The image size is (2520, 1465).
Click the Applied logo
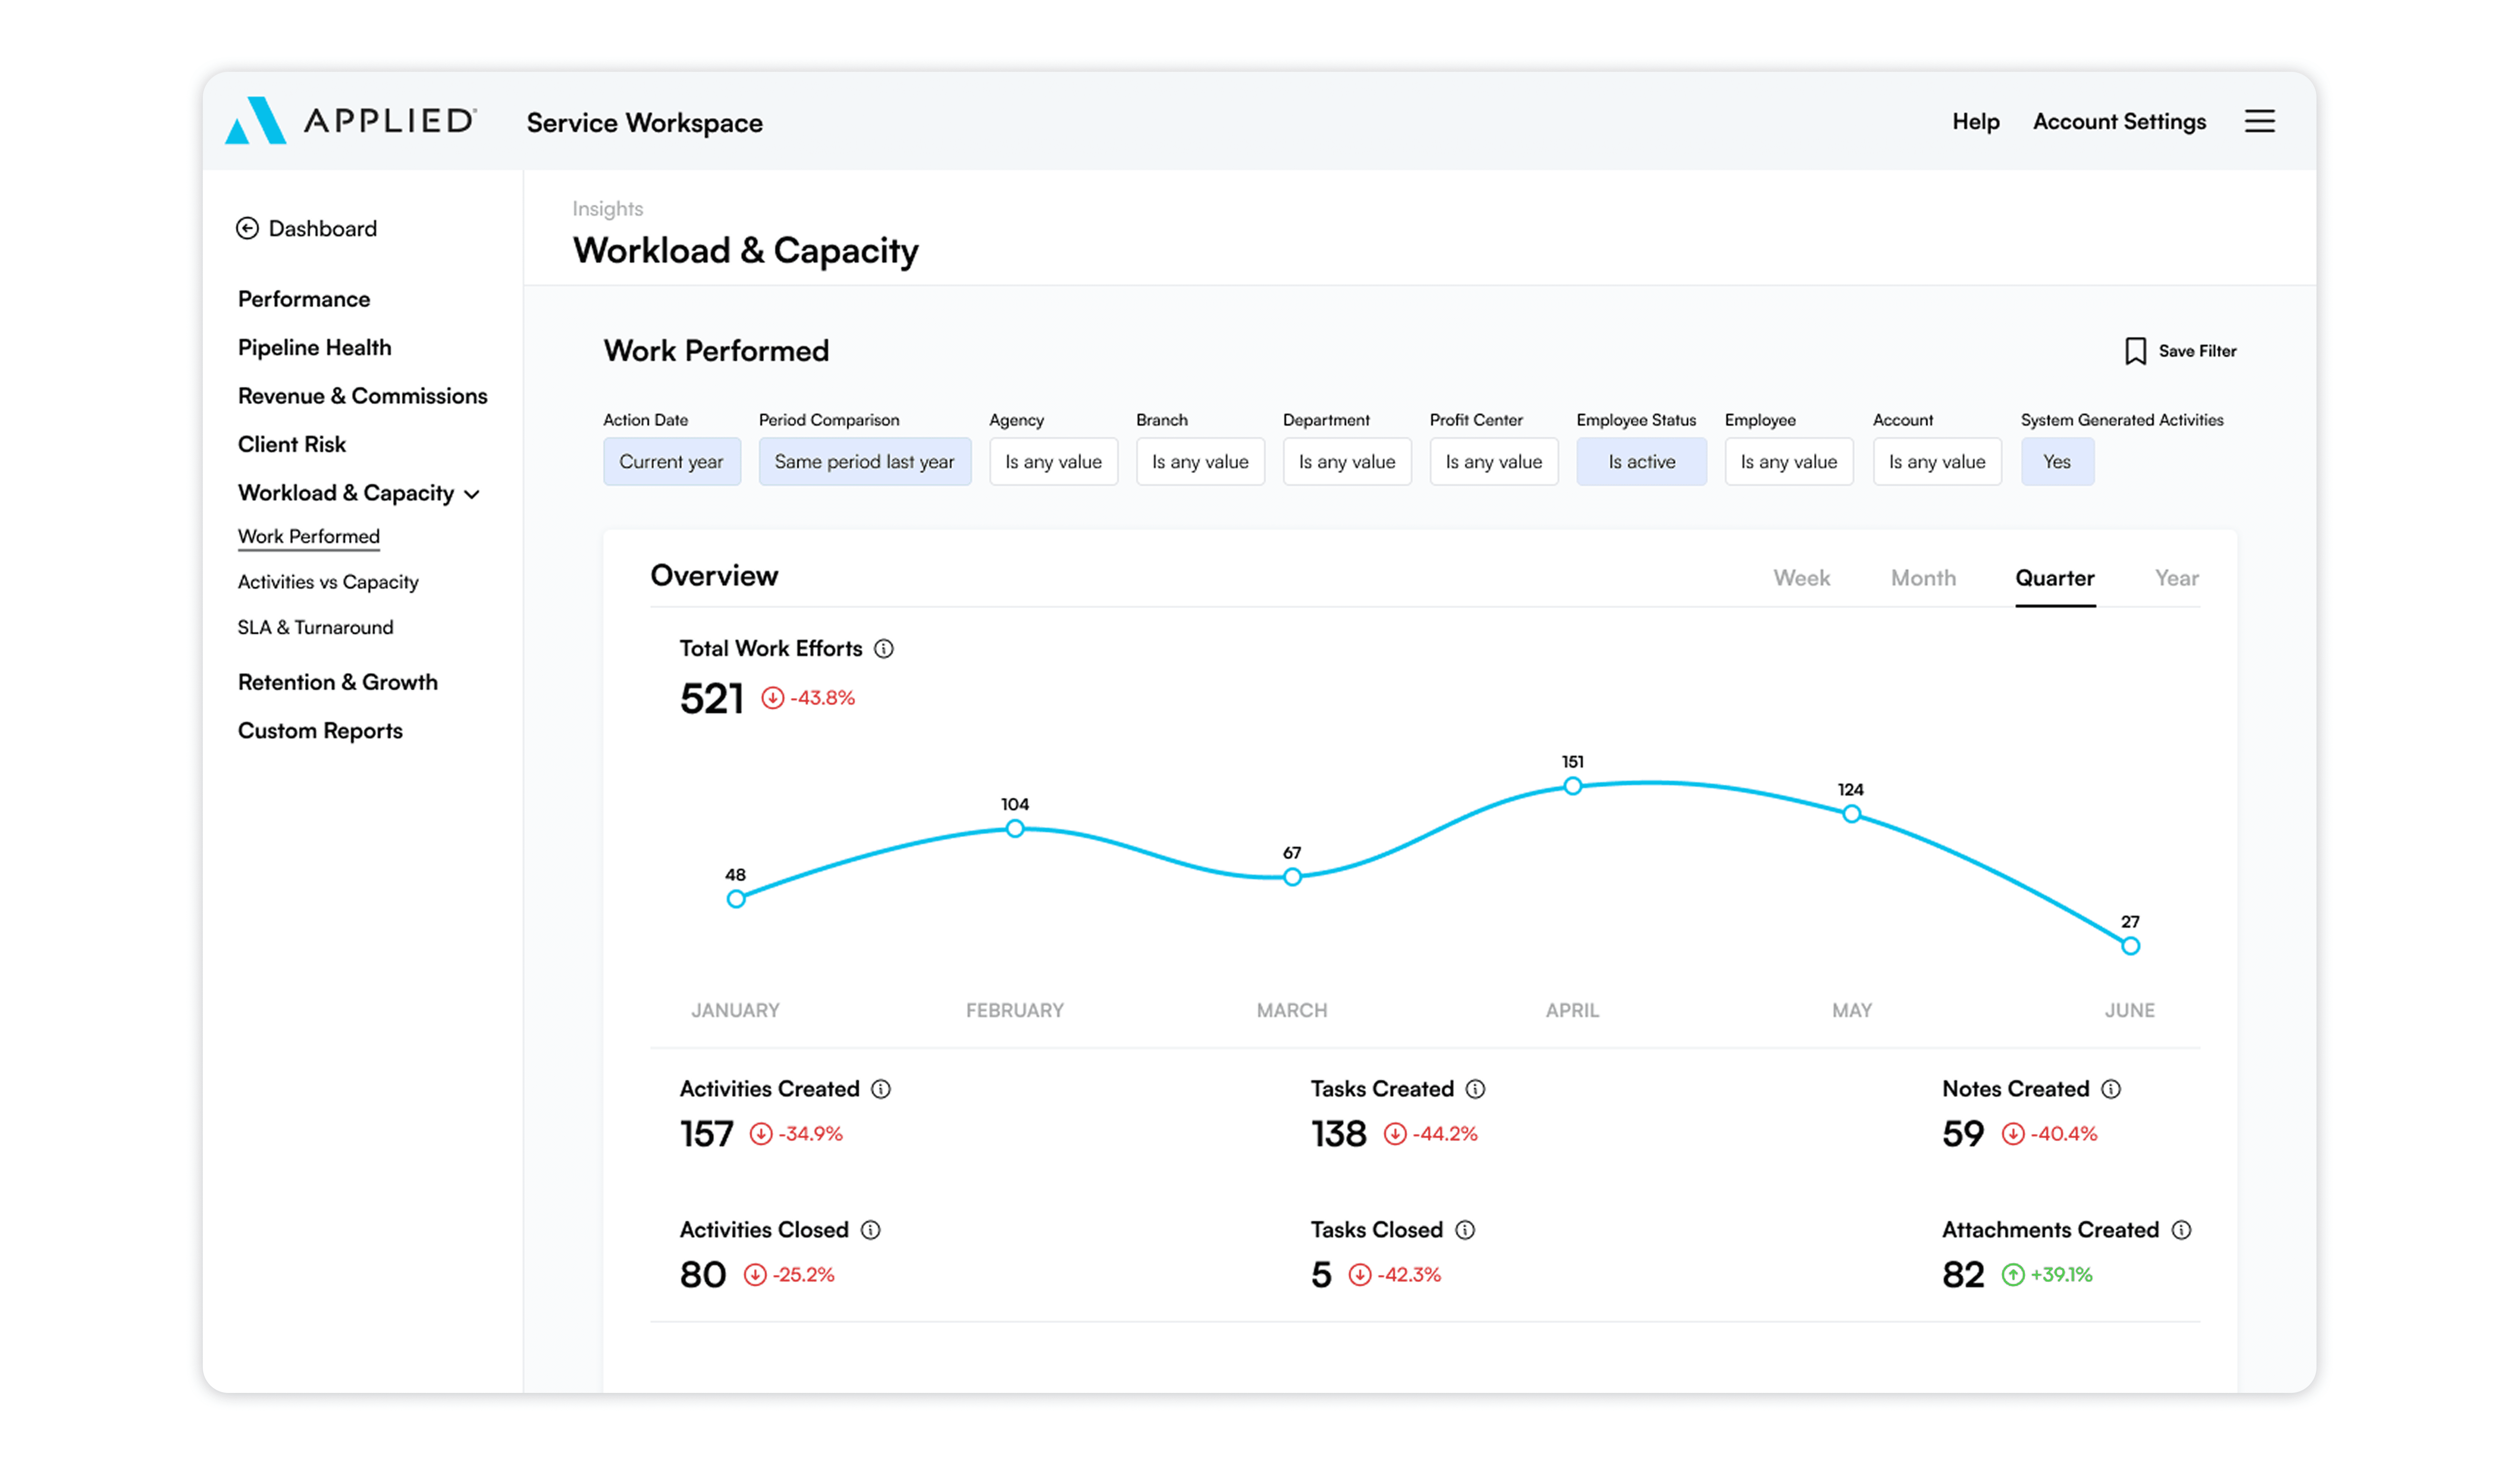pyautogui.click(x=351, y=121)
